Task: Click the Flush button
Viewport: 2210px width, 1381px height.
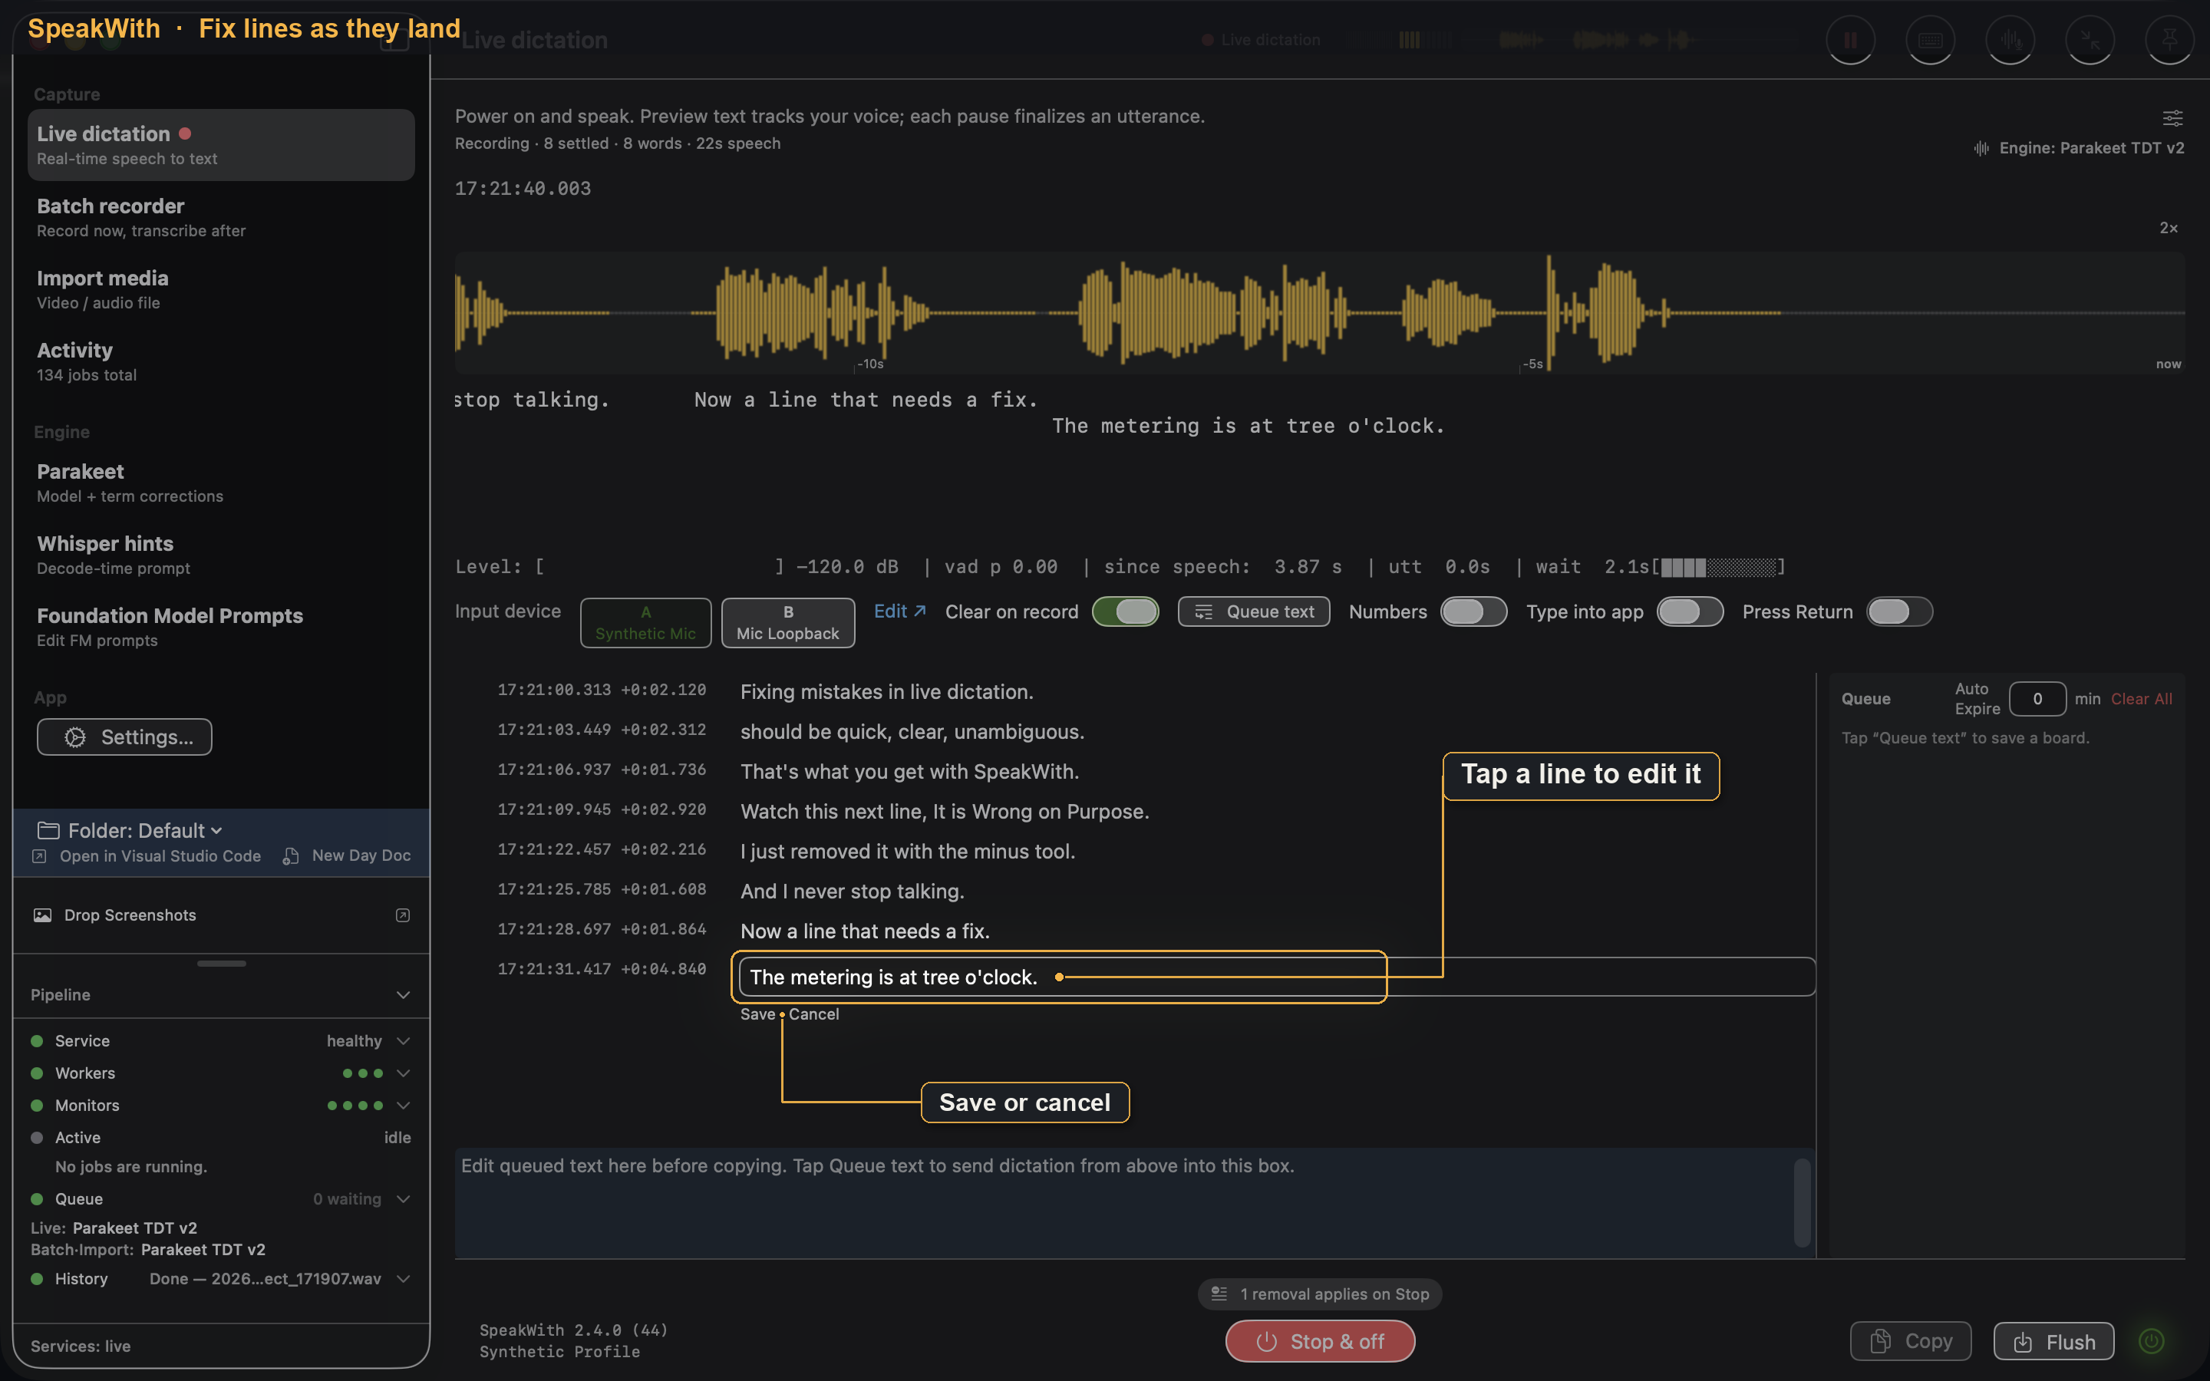Action: point(2053,1341)
